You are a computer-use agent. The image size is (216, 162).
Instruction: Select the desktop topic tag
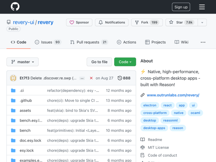coord(150,120)
